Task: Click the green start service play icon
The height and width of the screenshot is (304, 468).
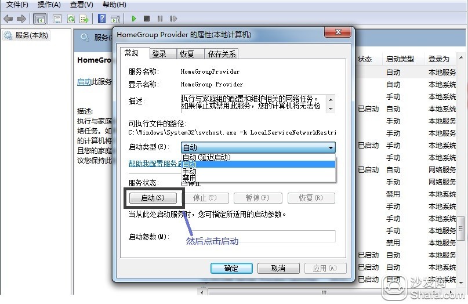Action: coord(134,19)
